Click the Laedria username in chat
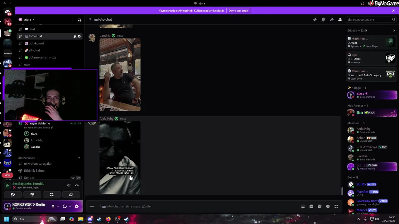Screen dimensions: 399x224 (x=105, y=35)
